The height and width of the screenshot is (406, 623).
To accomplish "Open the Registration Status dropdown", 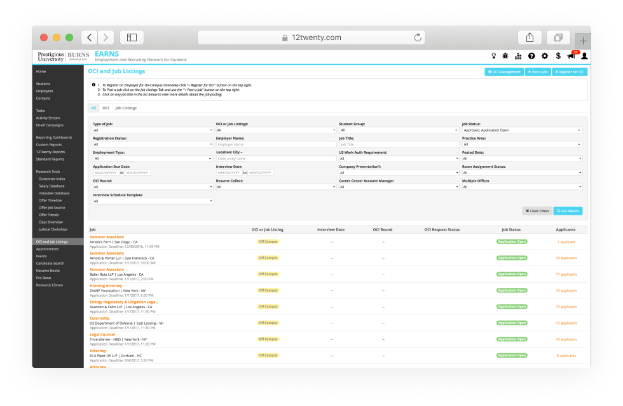I will [x=153, y=145].
